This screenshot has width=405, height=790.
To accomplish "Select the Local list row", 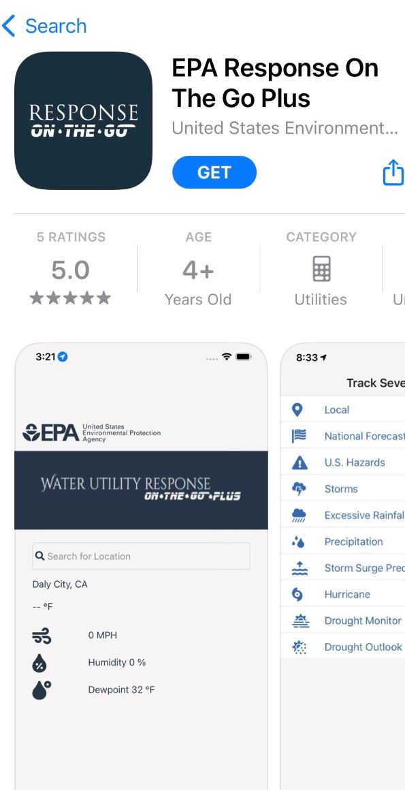I will pos(342,410).
